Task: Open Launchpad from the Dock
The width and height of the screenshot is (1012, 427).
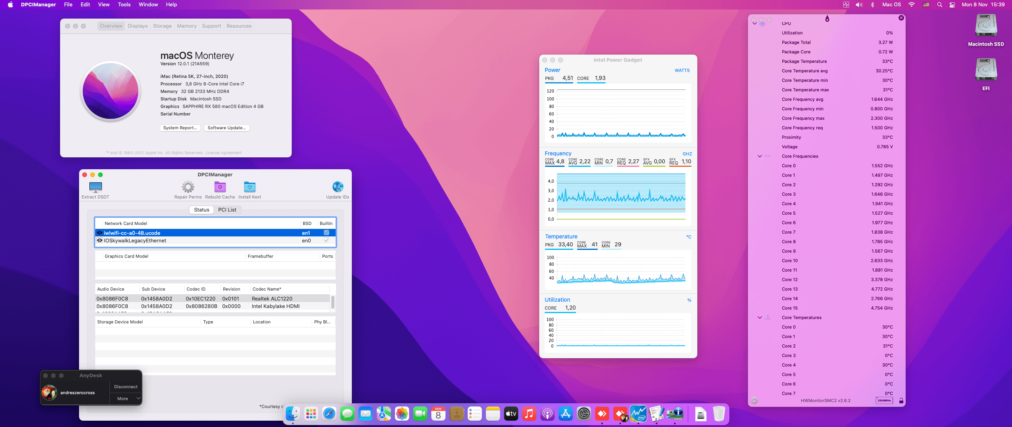Action: point(311,414)
